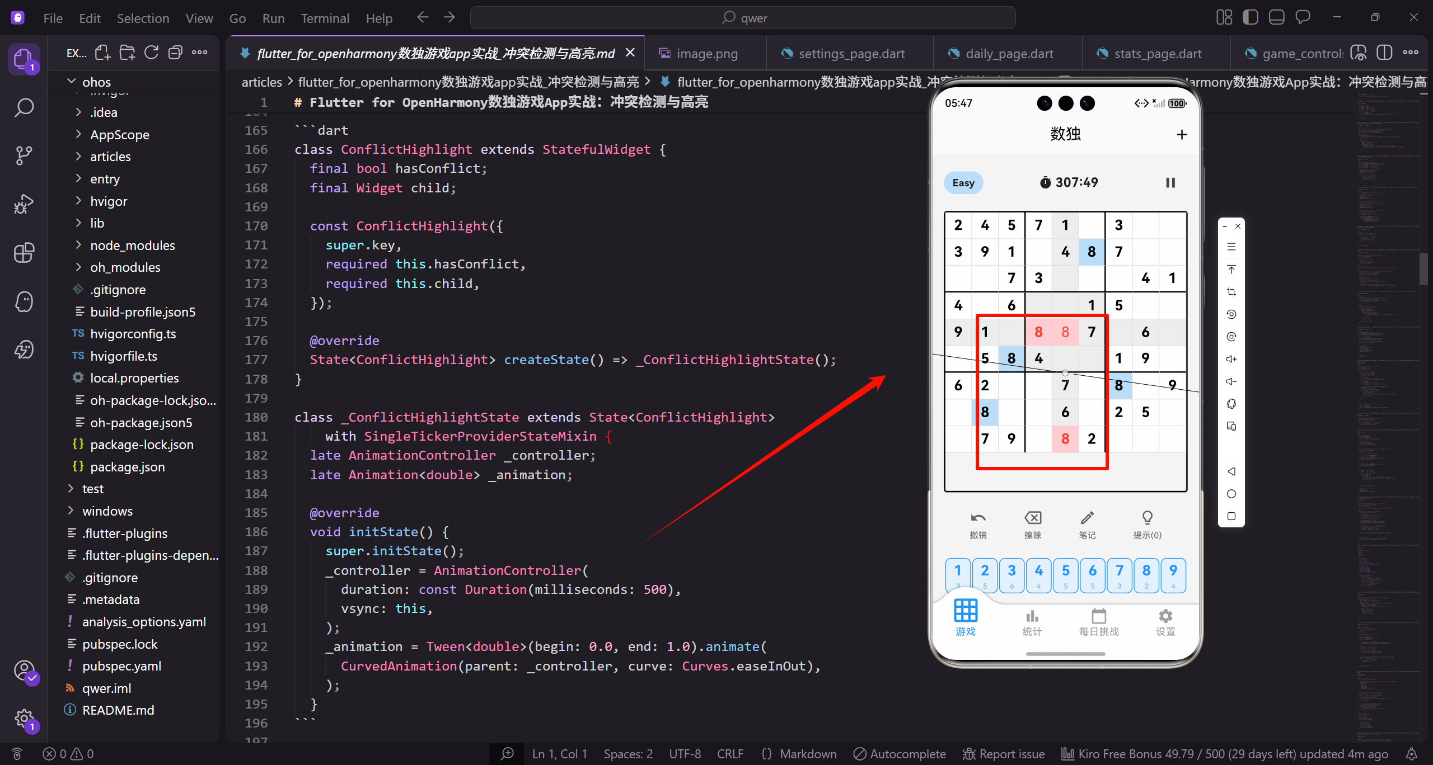Collapse all folders in Explorer
Viewport: 1433px width, 765px height.
tap(175, 53)
